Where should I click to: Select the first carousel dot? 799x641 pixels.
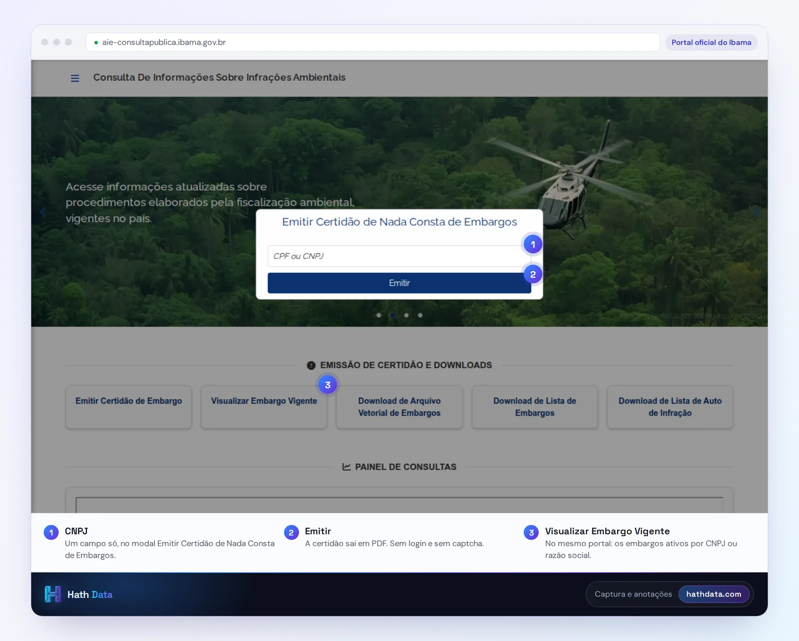pyautogui.click(x=379, y=315)
